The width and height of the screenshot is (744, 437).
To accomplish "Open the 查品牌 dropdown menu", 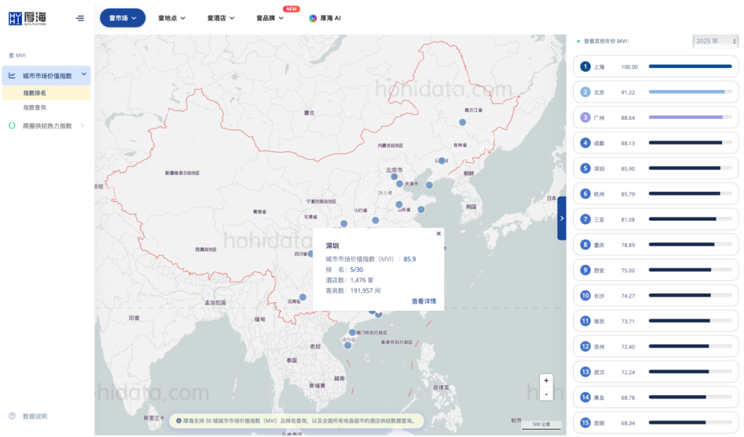I will click(x=270, y=18).
